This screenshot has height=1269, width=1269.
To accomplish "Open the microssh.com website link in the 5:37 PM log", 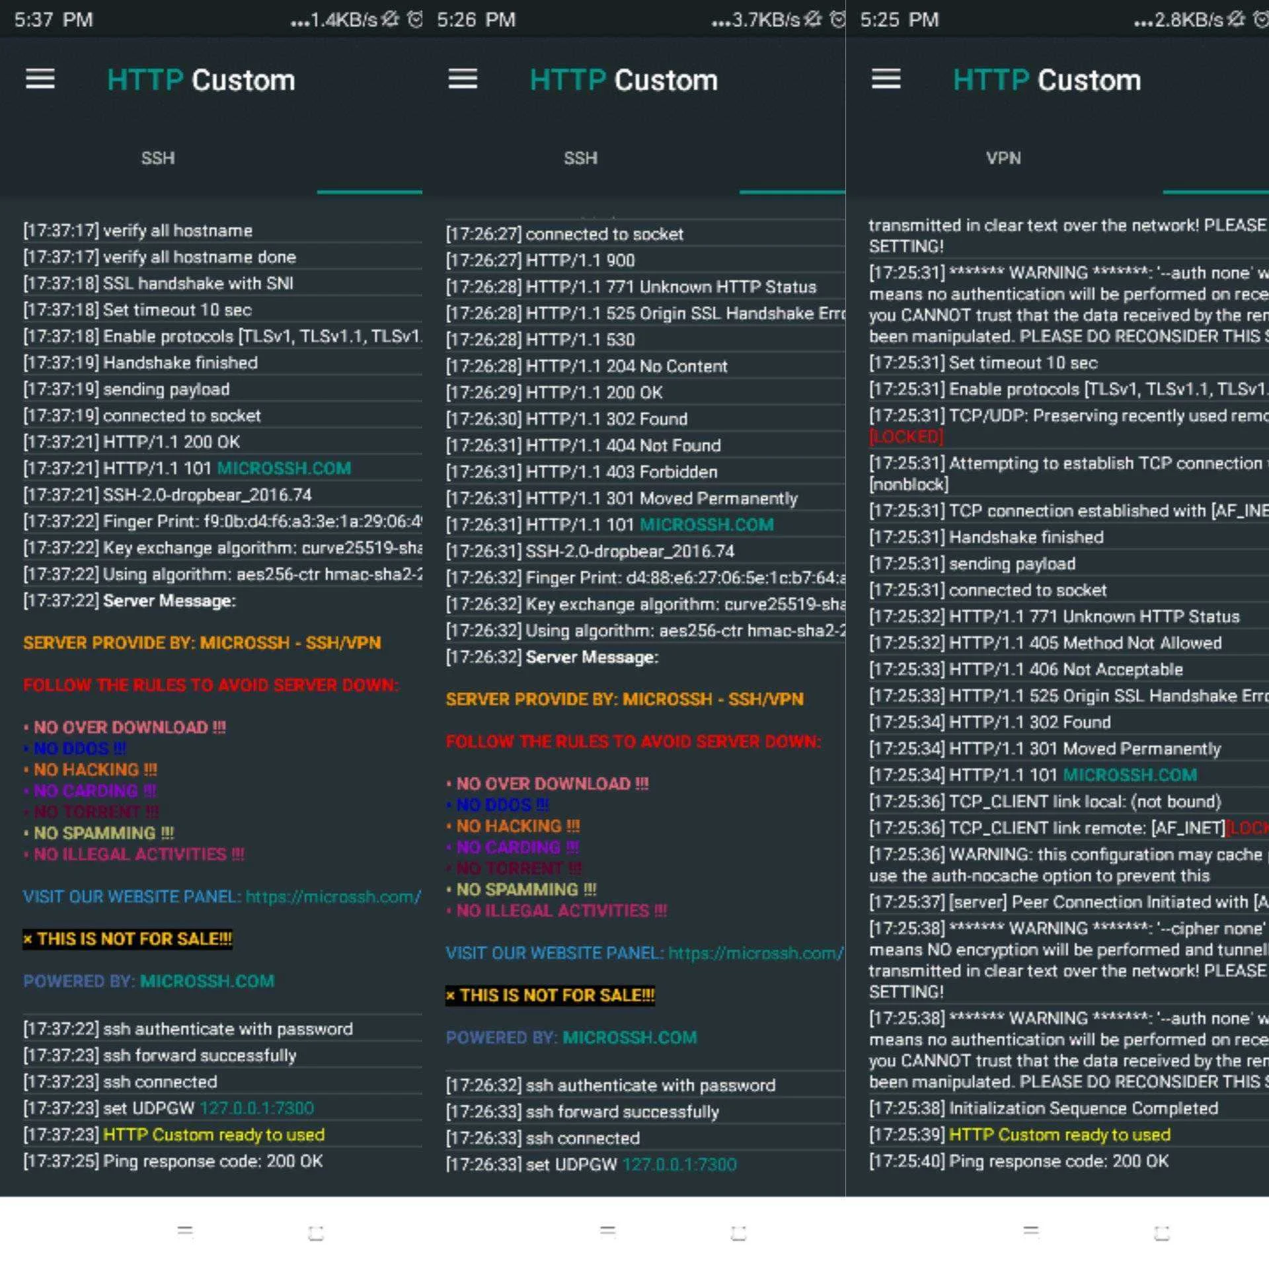I will tap(333, 897).
